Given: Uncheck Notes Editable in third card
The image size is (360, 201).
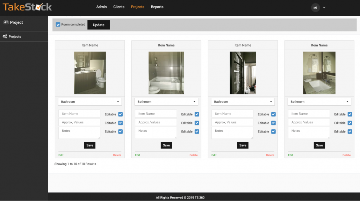Looking at the screenshot, I should click(x=273, y=131).
